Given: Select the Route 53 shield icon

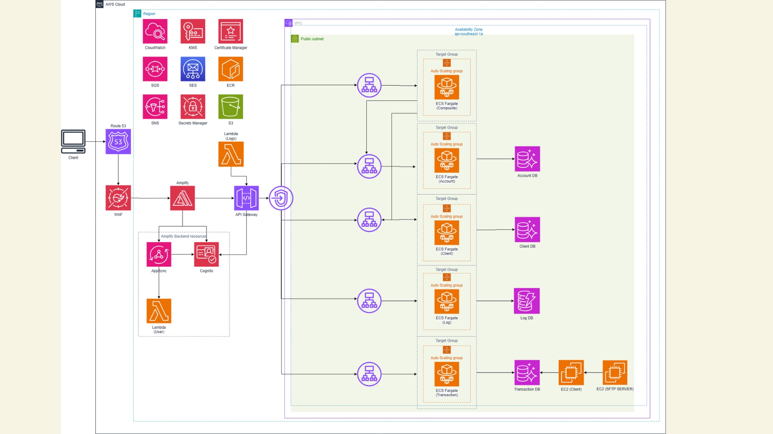Looking at the screenshot, I should click(118, 141).
